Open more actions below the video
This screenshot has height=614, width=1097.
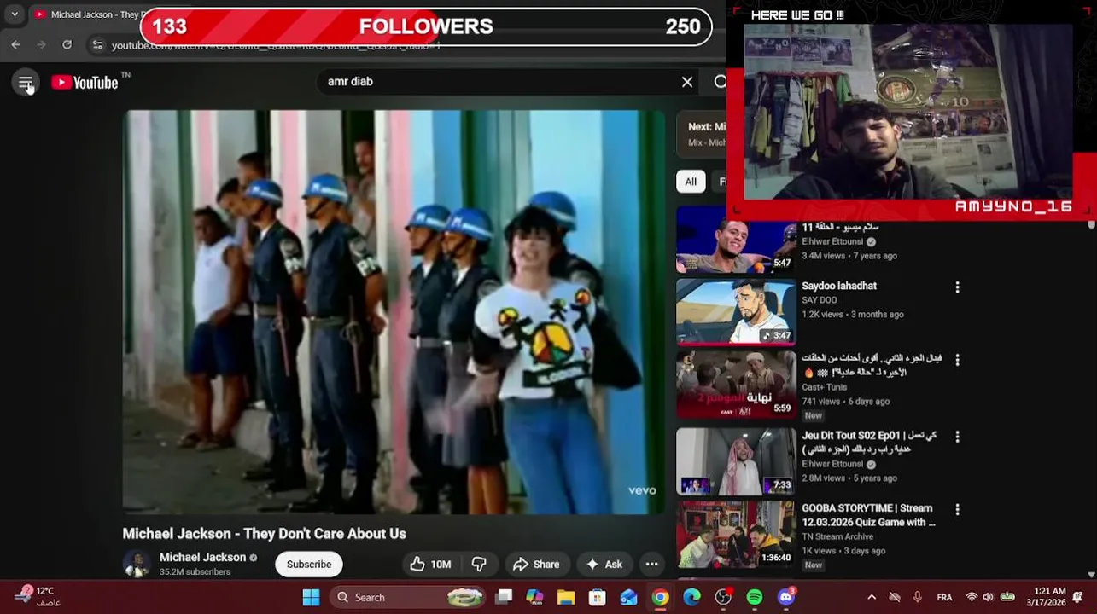point(651,564)
